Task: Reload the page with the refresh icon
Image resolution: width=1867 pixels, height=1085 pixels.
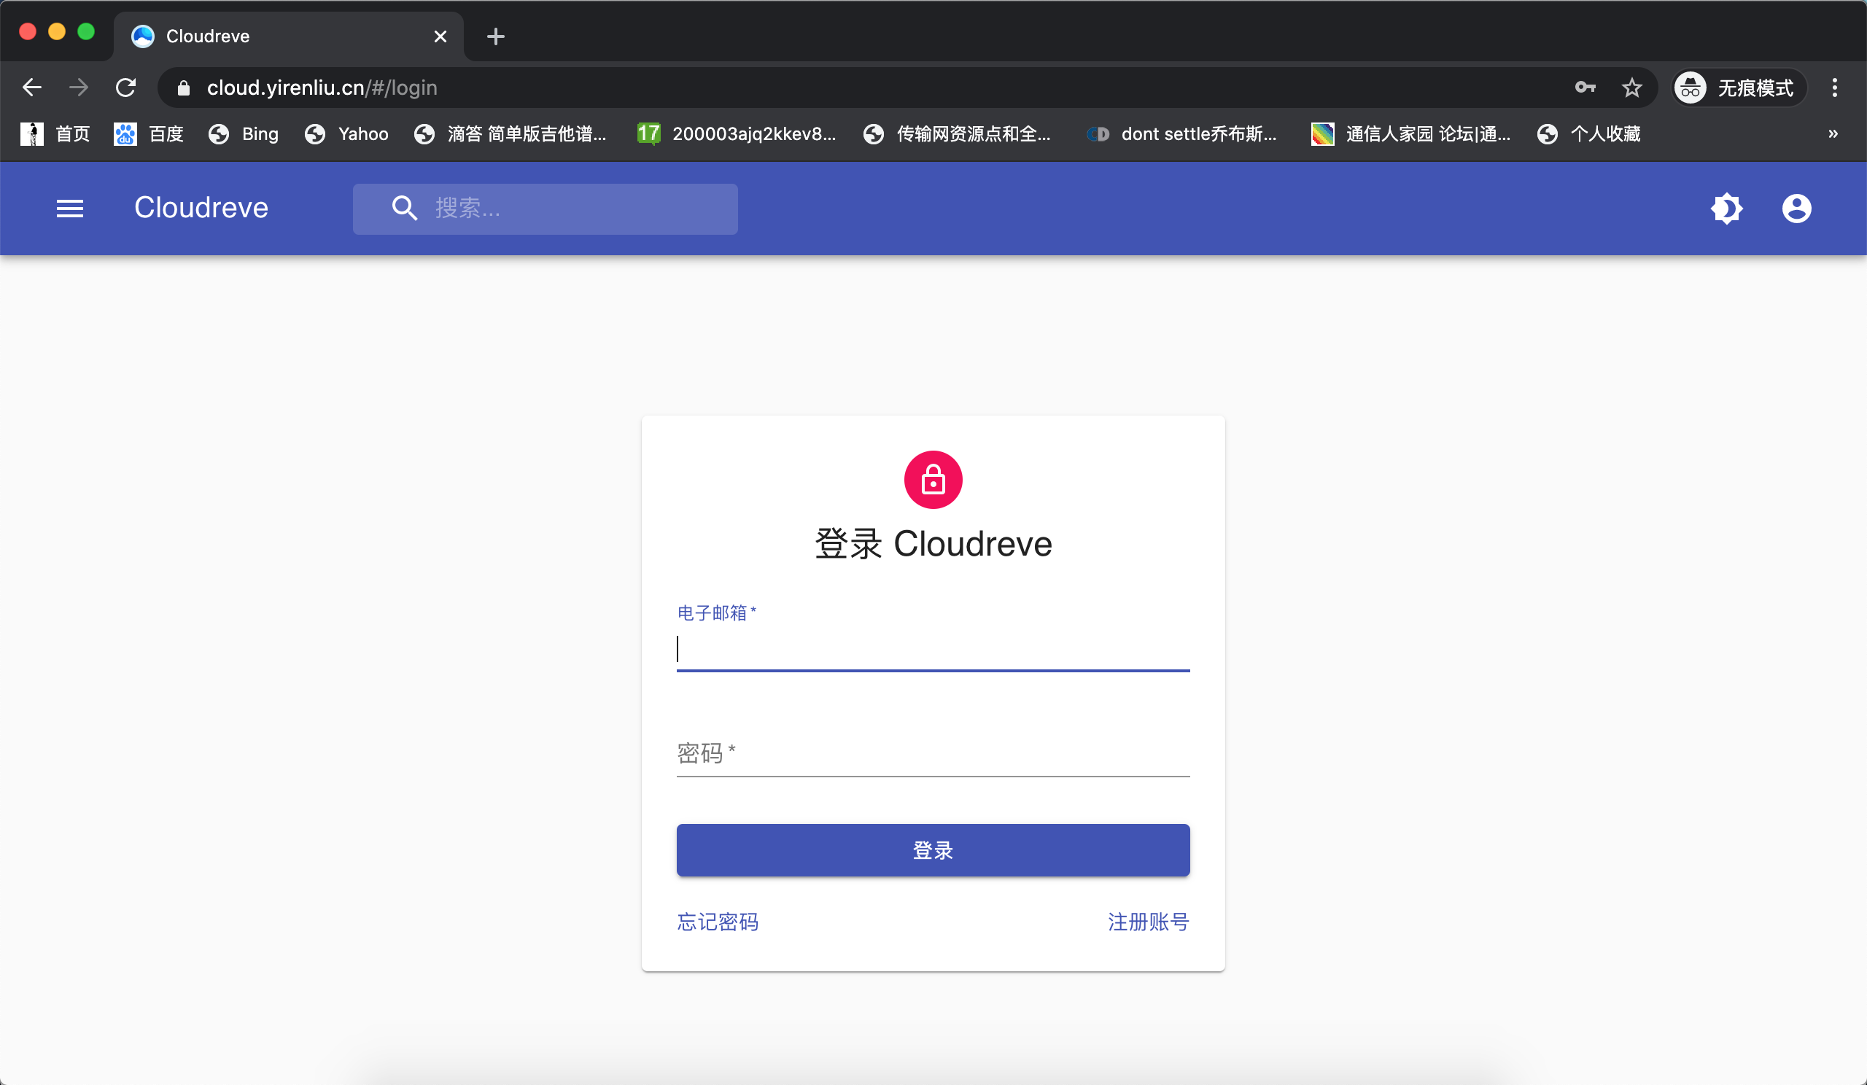Action: tap(126, 87)
